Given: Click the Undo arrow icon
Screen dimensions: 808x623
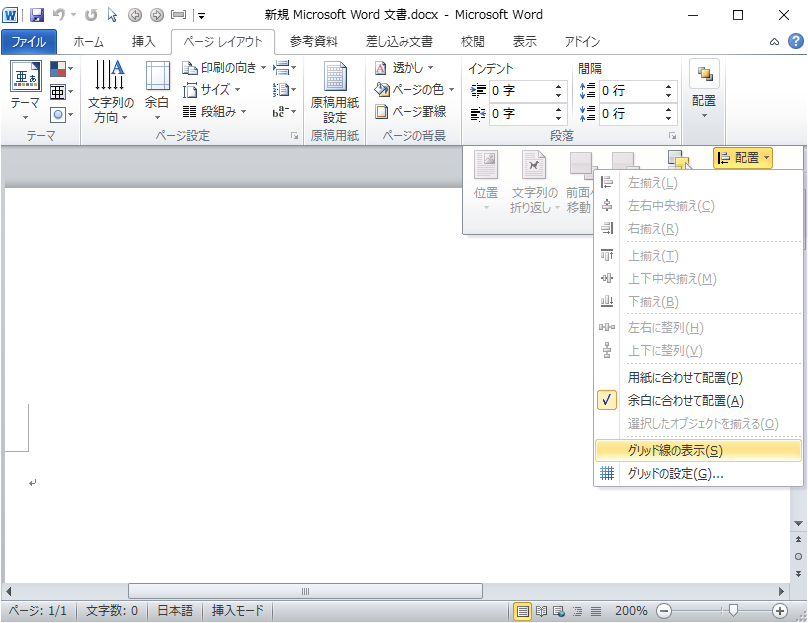Looking at the screenshot, I should (58, 15).
